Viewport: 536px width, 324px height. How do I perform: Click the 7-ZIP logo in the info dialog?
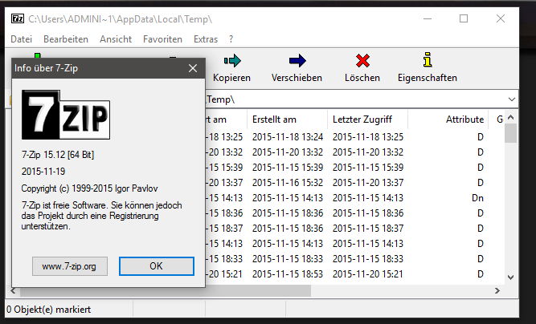pyautogui.click(x=66, y=115)
